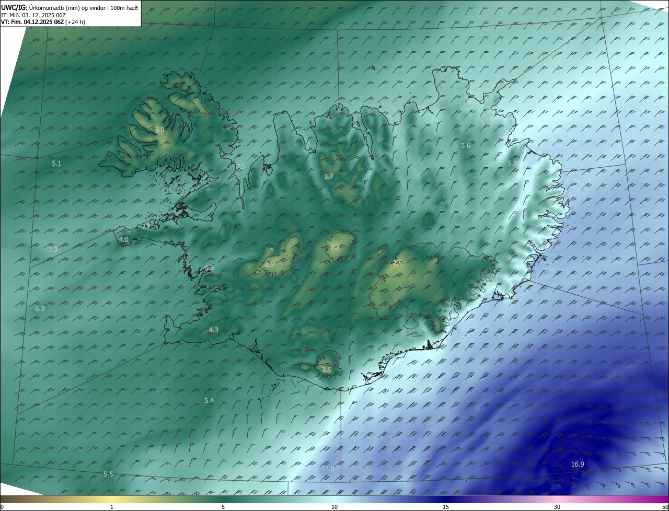Click the "15" tick label on the color scale

click(446, 507)
